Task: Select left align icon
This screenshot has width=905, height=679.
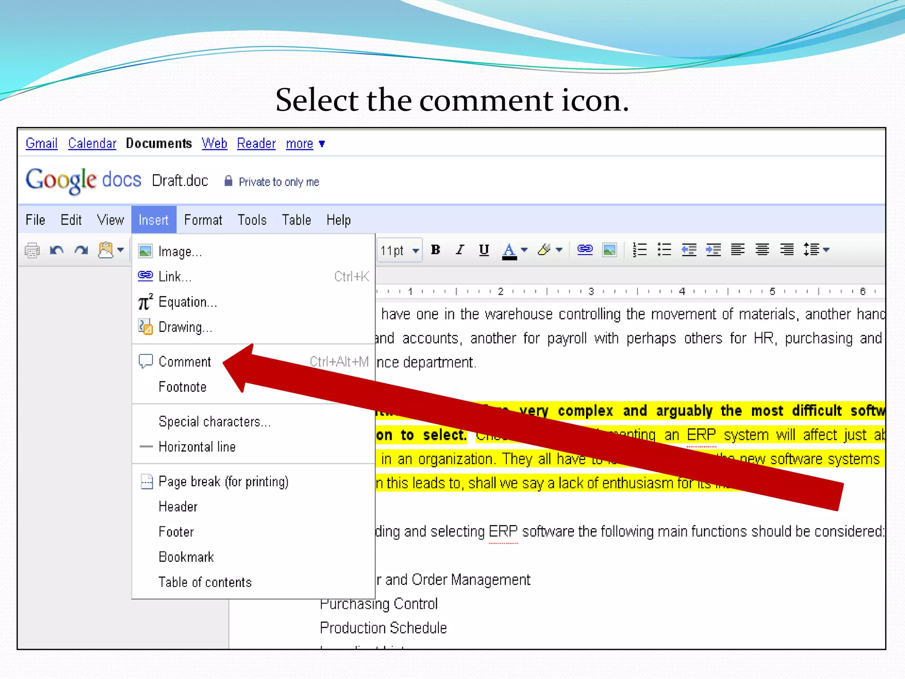Action: click(738, 250)
